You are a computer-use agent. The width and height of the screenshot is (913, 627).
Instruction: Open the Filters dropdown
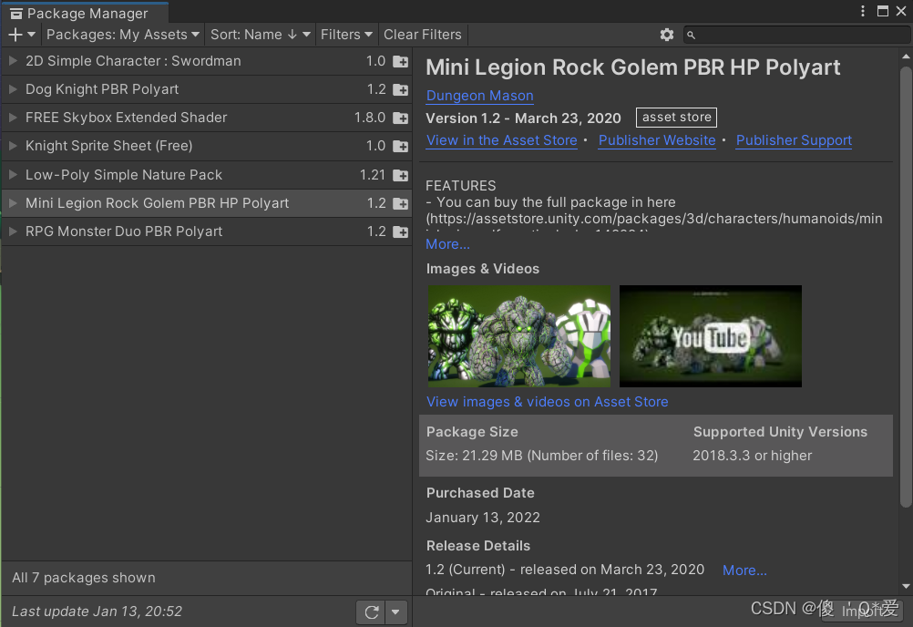pyautogui.click(x=346, y=35)
